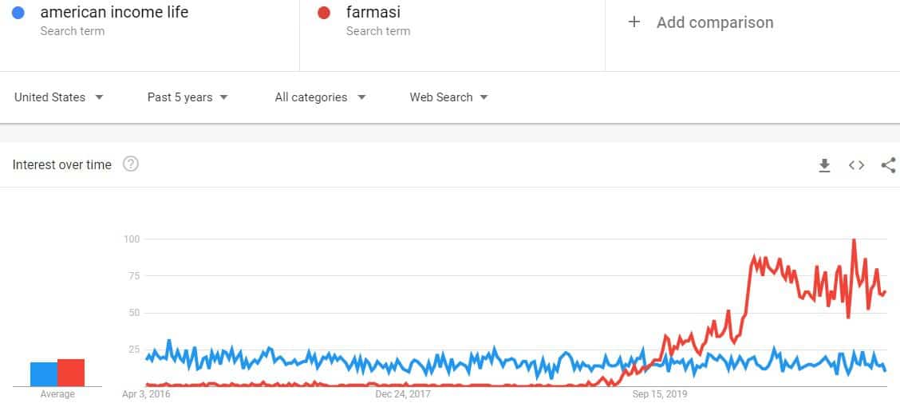This screenshot has height=403, width=900.
Task: Change the Web Search type dropdown
Action: click(x=449, y=97)
